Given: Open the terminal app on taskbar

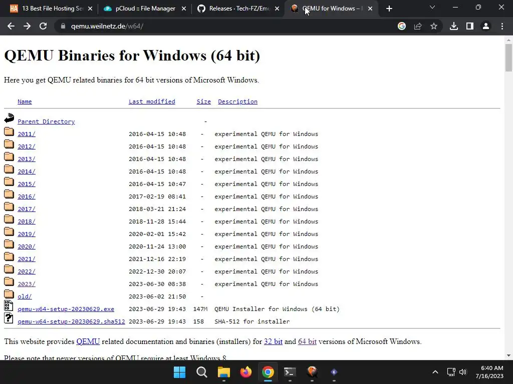Looking at the screenshot, I should click(290, 372).
